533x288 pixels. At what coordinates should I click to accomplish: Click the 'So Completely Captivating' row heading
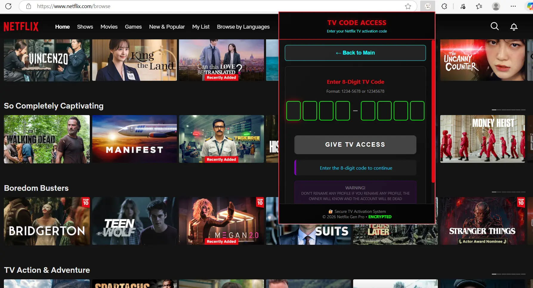(x=54, y=106)
